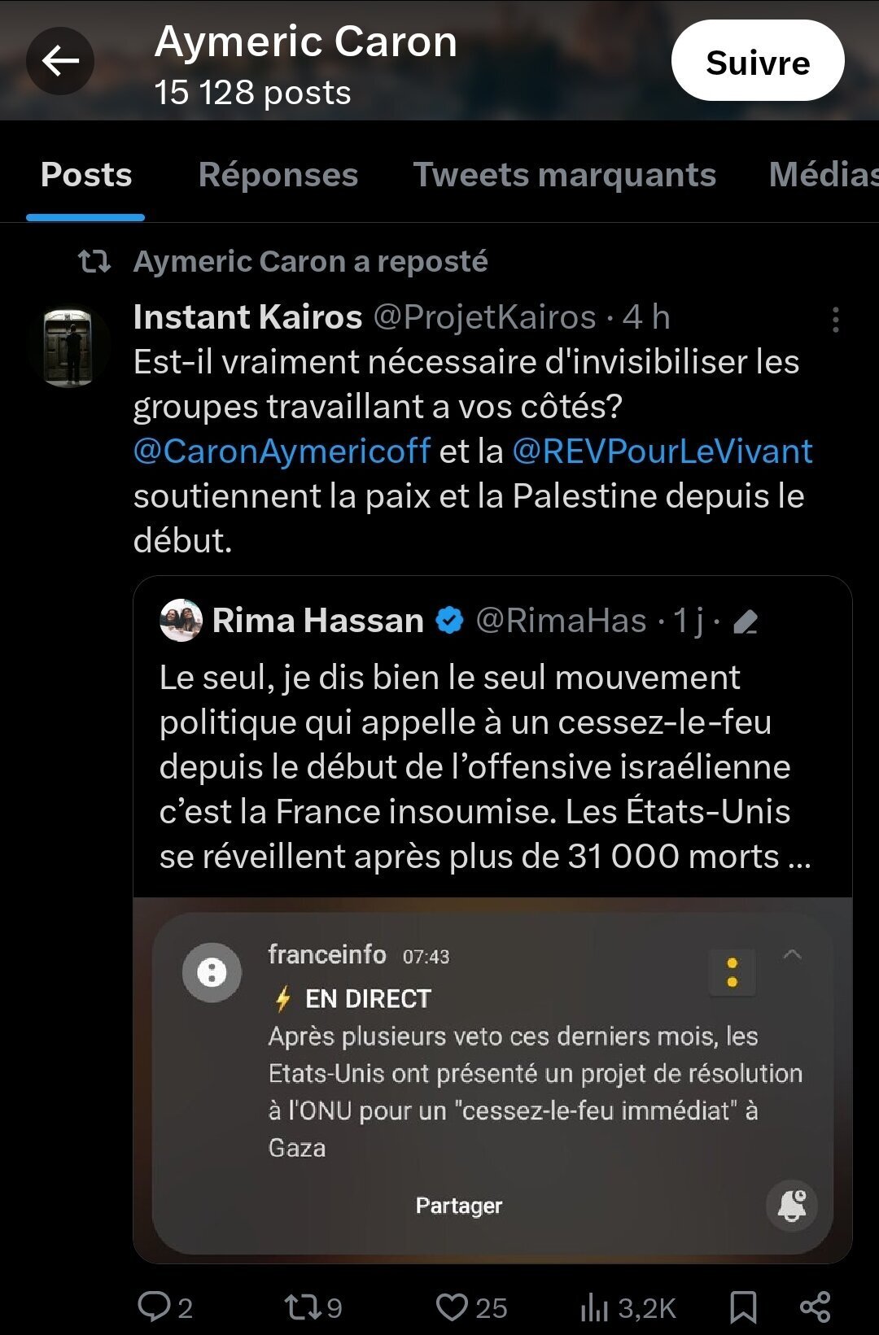This screenshot has width=879, height=1335.
Task: Follow Aymeric Caron with Suivre button
Action: (758, 61)
